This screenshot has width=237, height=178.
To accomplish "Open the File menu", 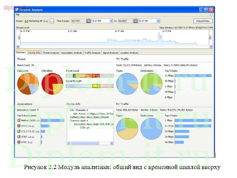I will pyautogui.click(x=17, y=15).
